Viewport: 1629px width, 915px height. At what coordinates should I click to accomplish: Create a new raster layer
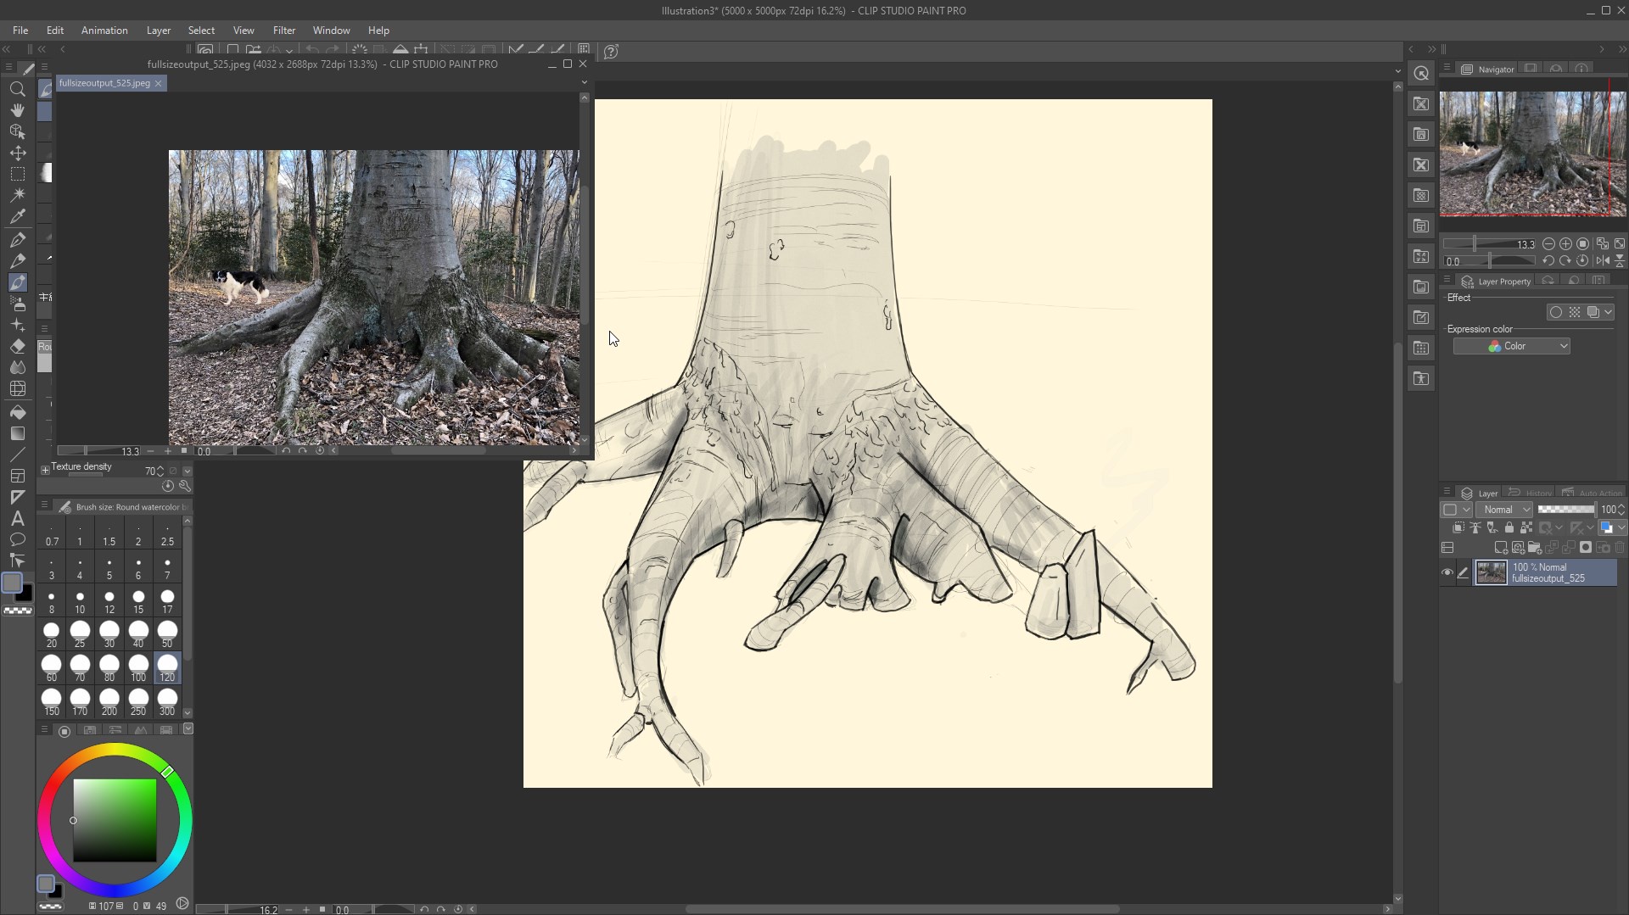1500,548
